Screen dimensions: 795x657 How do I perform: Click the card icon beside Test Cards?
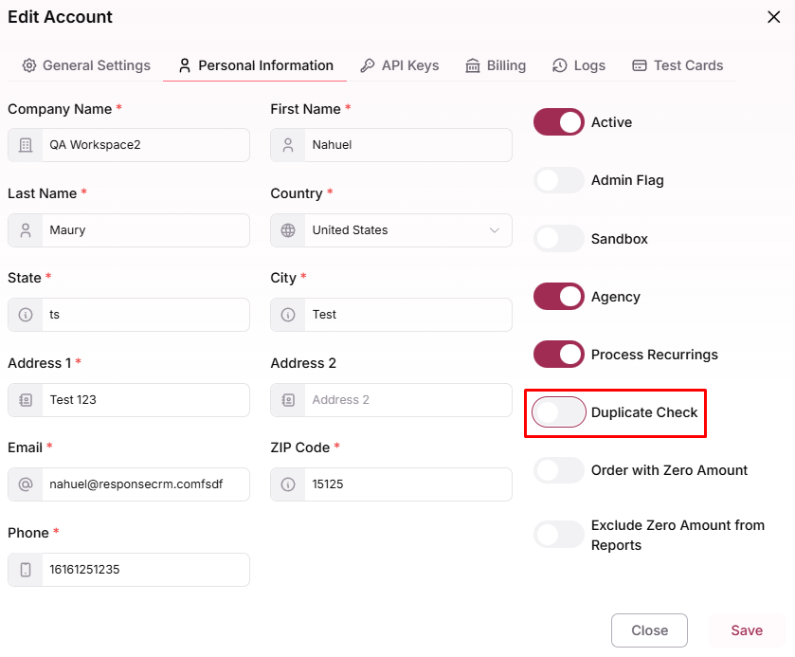pos(640,65)
